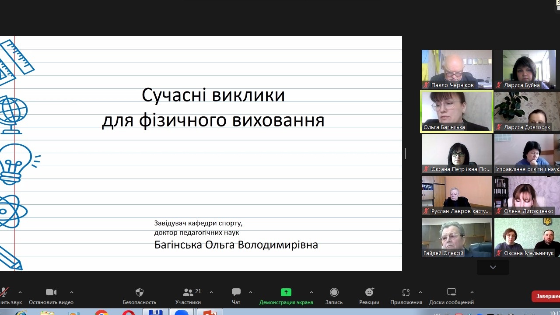560x315 pixels.
Task: Expand the arrow next to Демонстрация экрана
Action: (x=311, y=292)
